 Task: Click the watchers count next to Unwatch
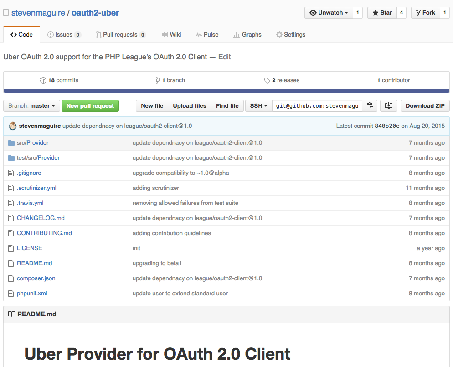coord(358,13)
